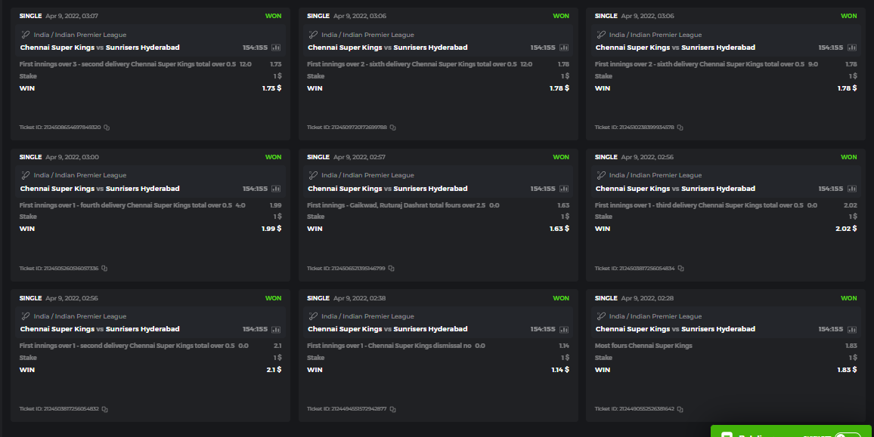Open India / Indian Premier League on 03:00 bet

coord(80,175)
